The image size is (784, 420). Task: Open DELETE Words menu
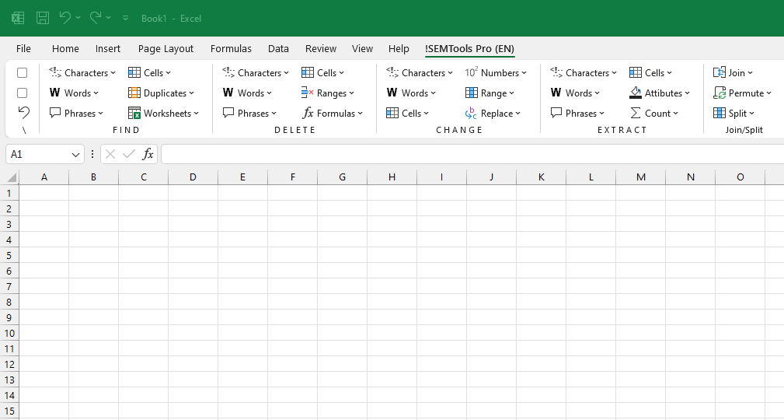[x=248, y=93]
